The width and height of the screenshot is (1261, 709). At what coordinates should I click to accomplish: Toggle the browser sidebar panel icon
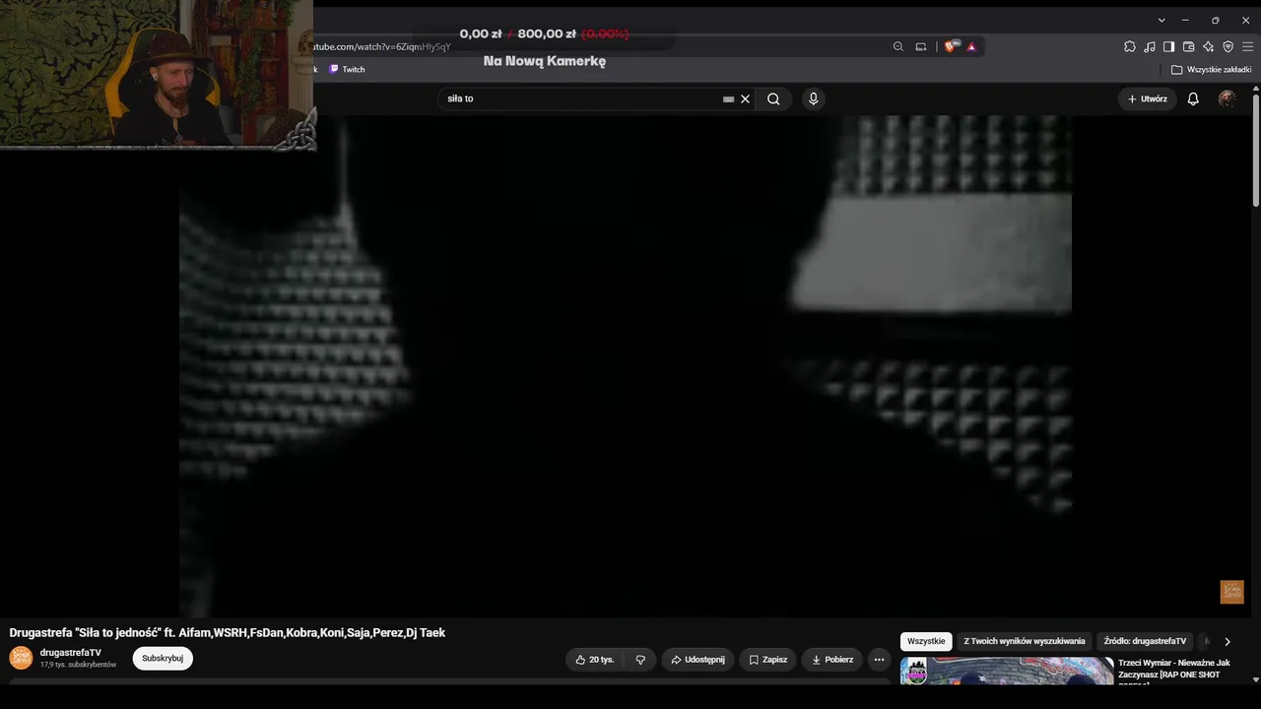click(x=1169, y=46)
